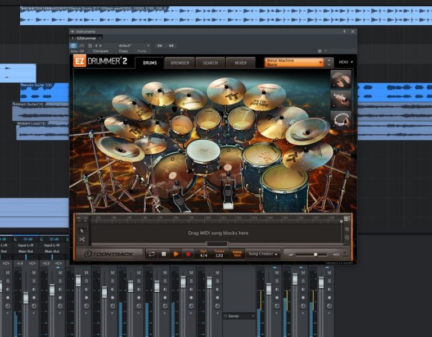432x337 pixels.
Task: Open the default* preset dropdown
Action: point(134,45)
